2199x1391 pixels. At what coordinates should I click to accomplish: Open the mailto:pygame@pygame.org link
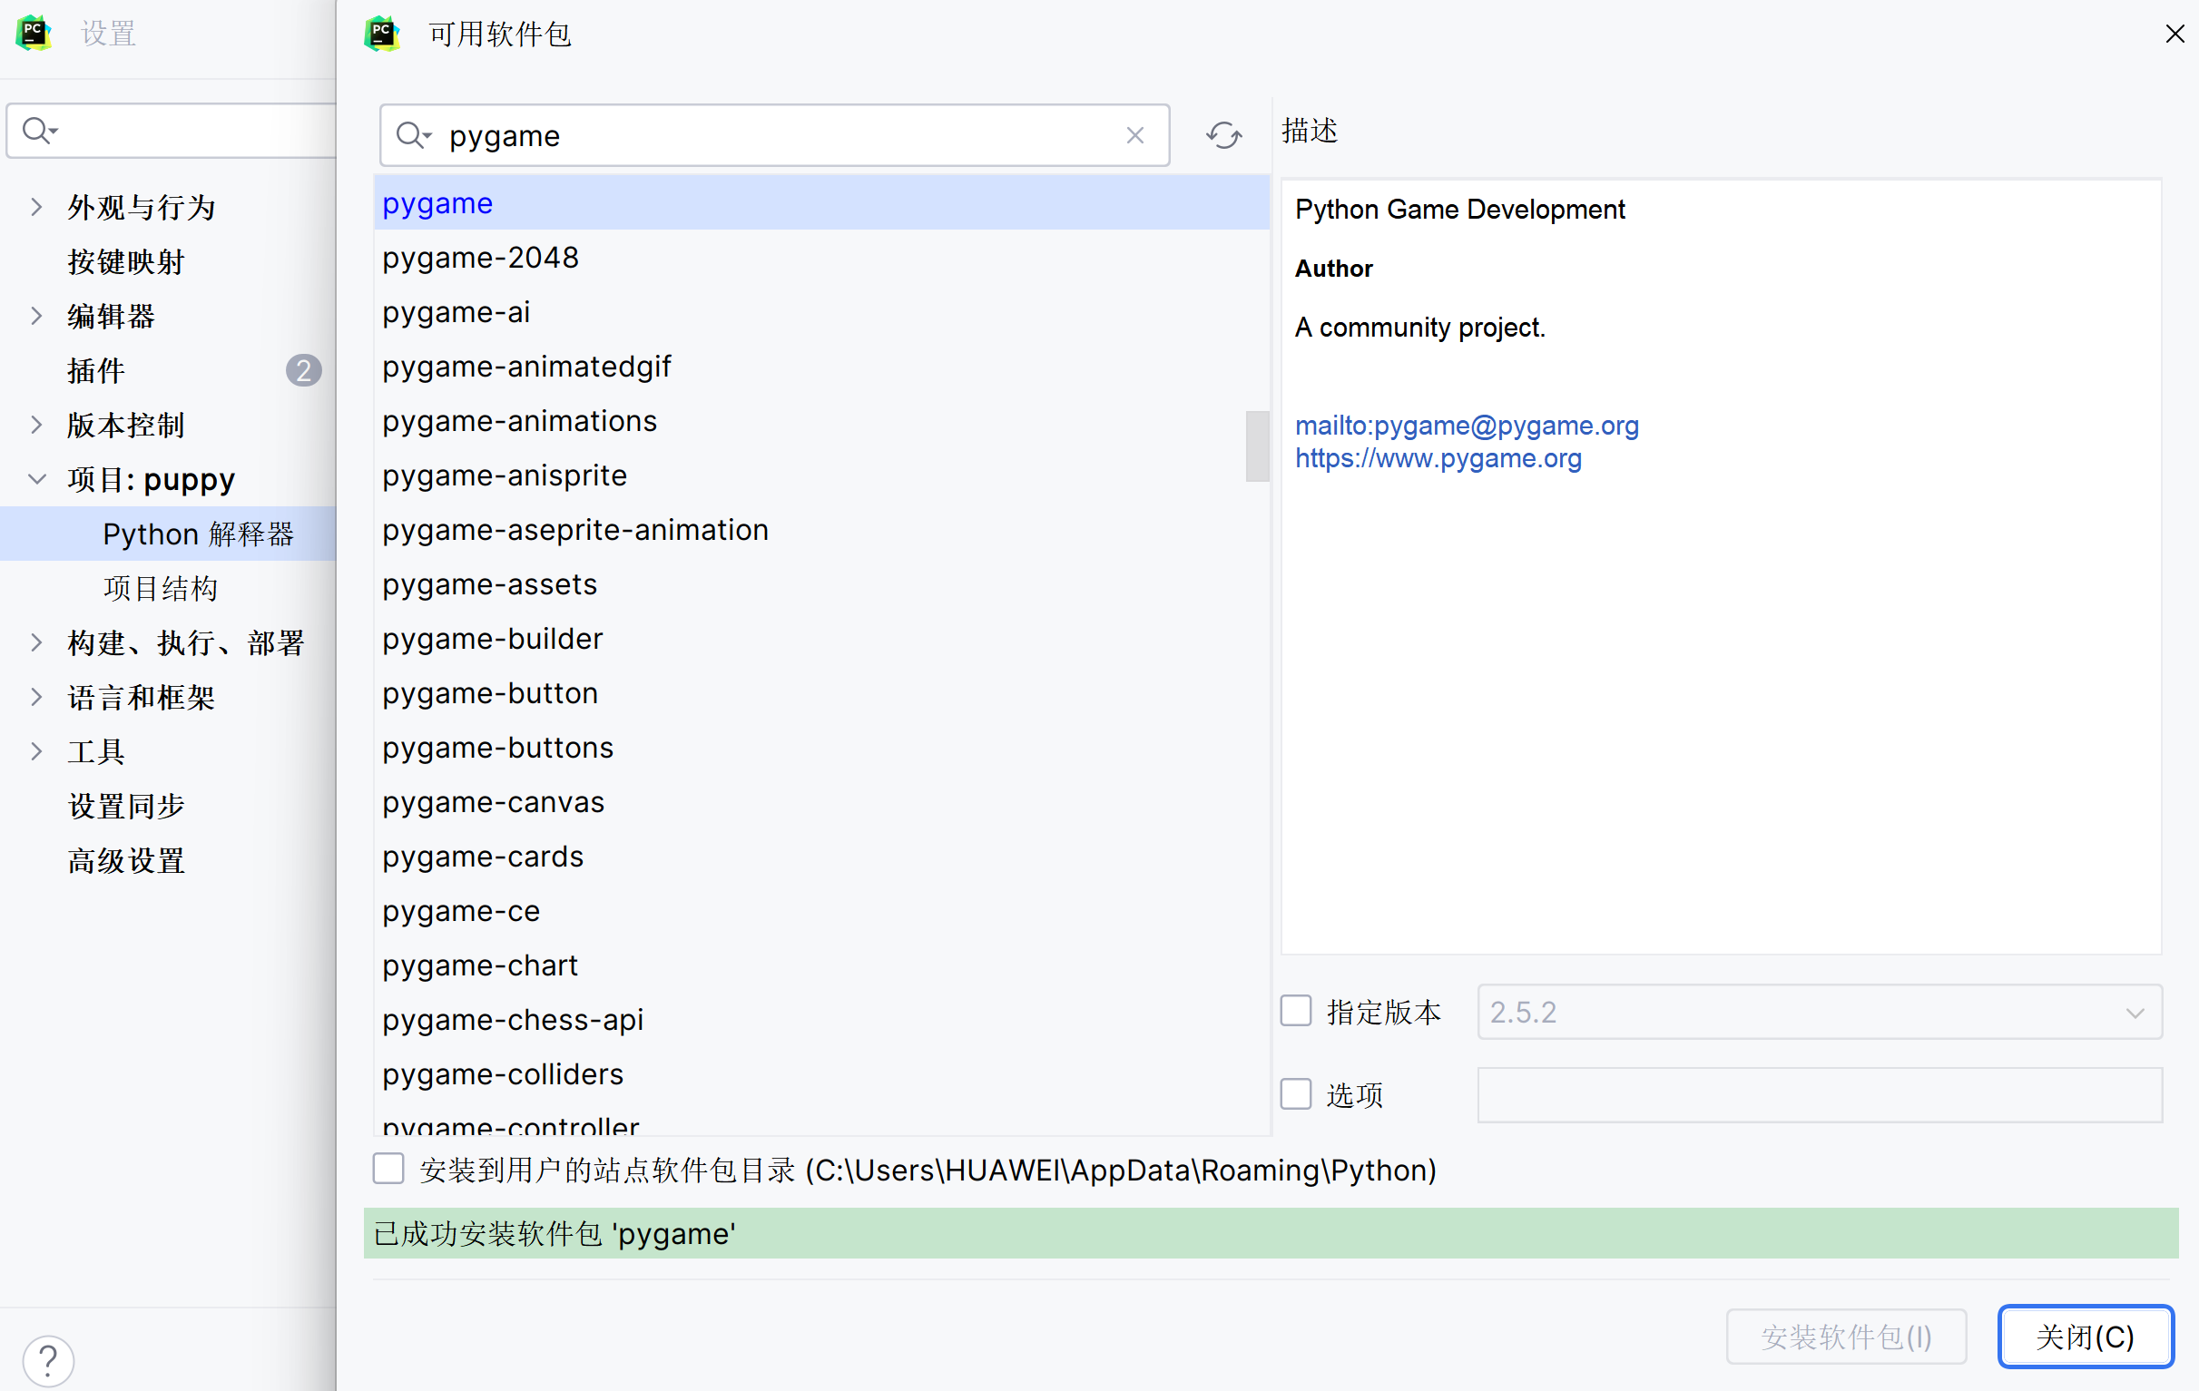point(1467,426)
